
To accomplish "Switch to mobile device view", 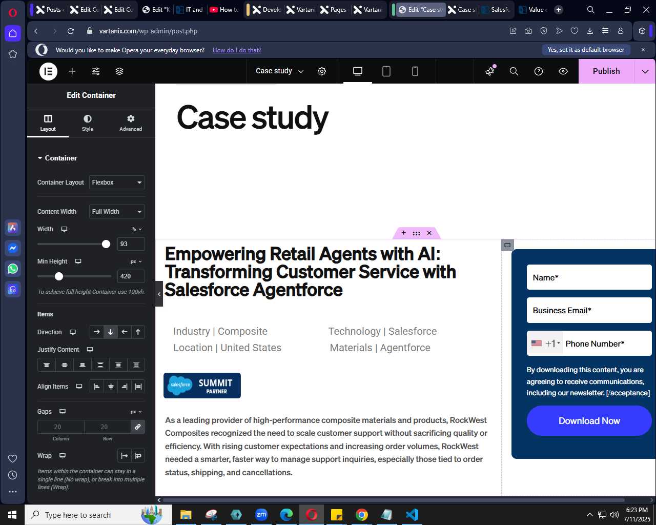I will [415, 71].
